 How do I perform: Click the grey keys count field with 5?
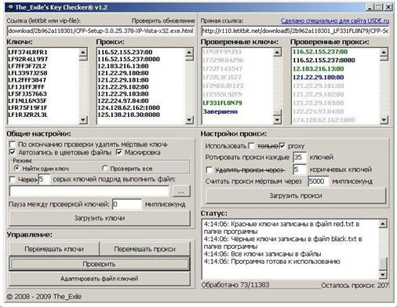(x=44, y=180)
